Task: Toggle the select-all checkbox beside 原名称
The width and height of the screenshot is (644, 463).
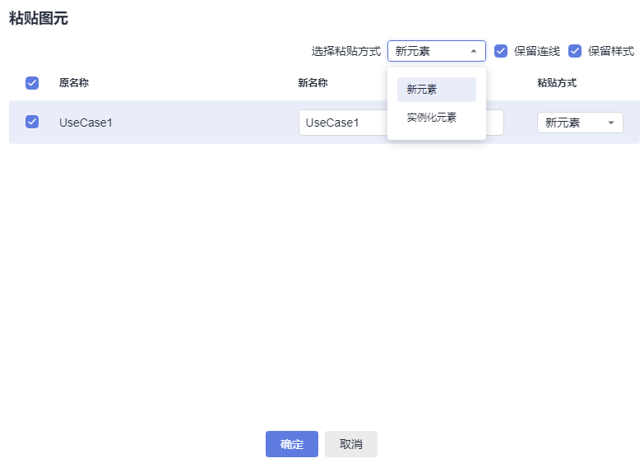Action: [32, 83]
